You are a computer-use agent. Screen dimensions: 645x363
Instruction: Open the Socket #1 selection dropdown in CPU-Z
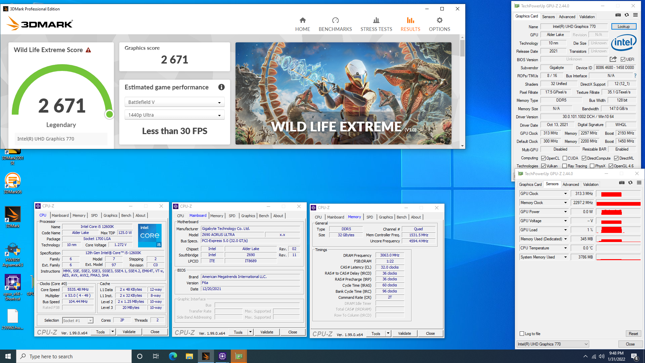tap(78, 321)
